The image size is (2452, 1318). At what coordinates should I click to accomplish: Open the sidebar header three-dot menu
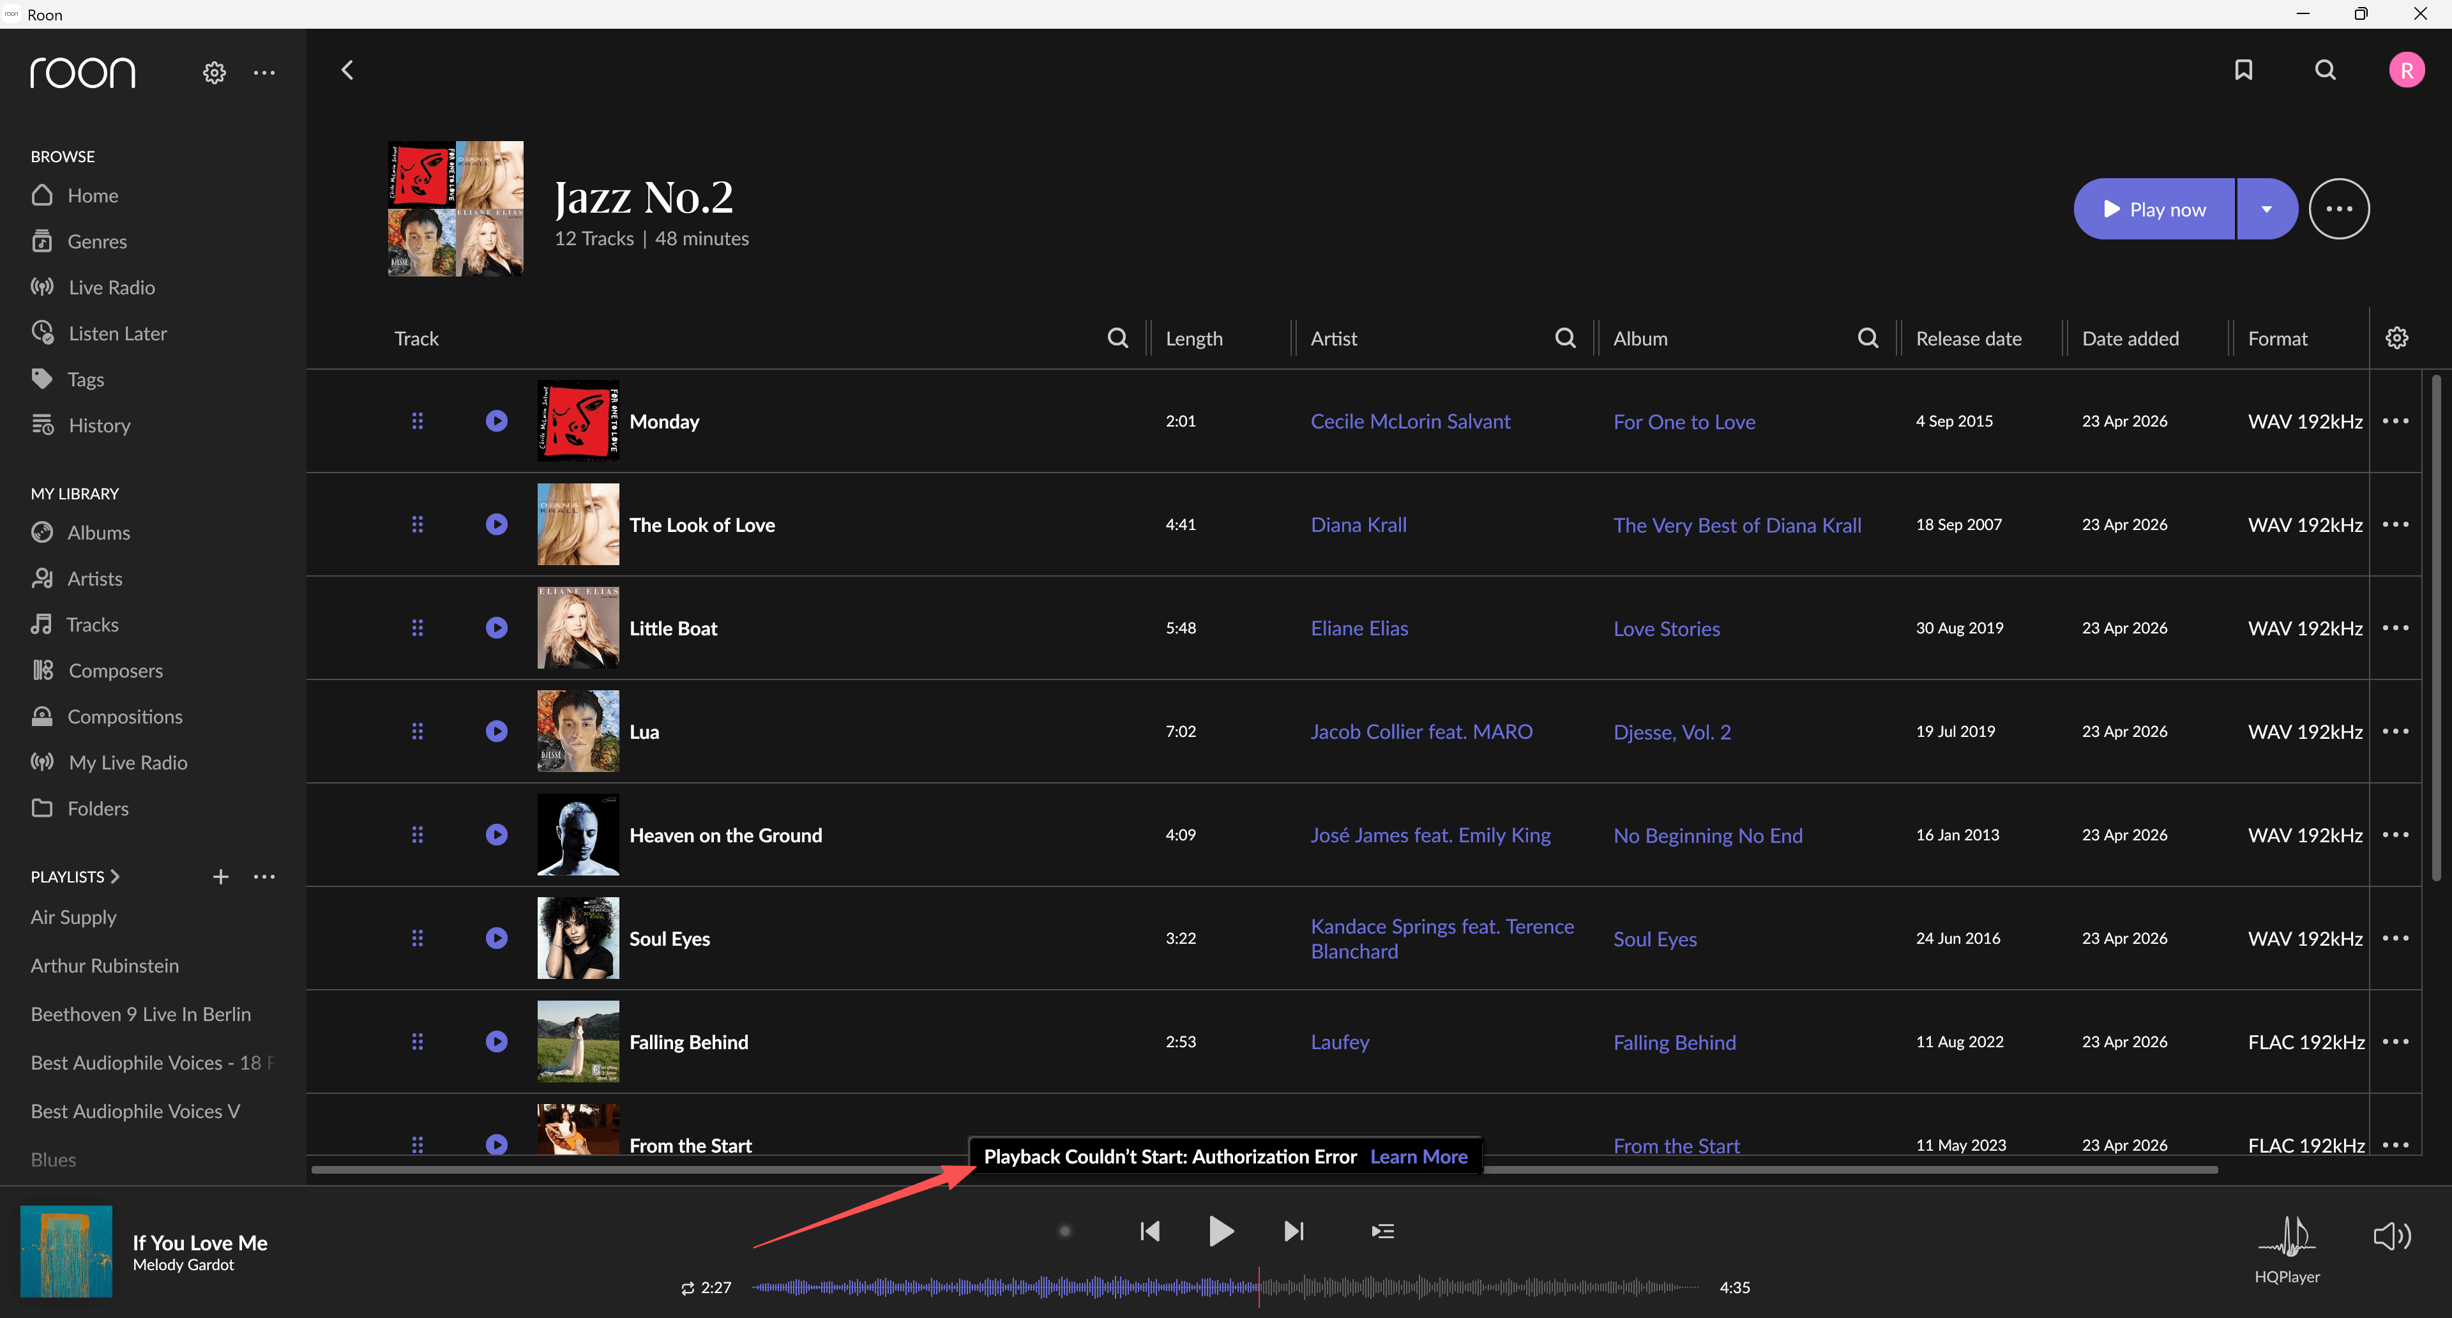[264, 72]
